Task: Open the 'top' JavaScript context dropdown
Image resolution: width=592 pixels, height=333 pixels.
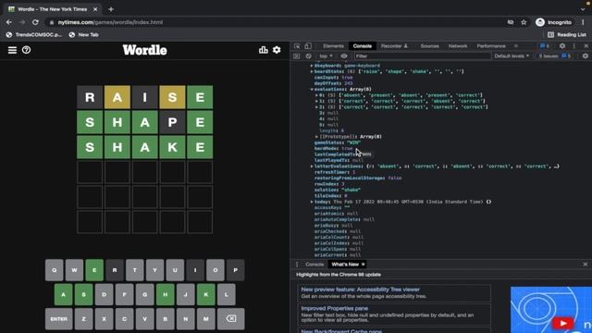Action: coord(326,55)
